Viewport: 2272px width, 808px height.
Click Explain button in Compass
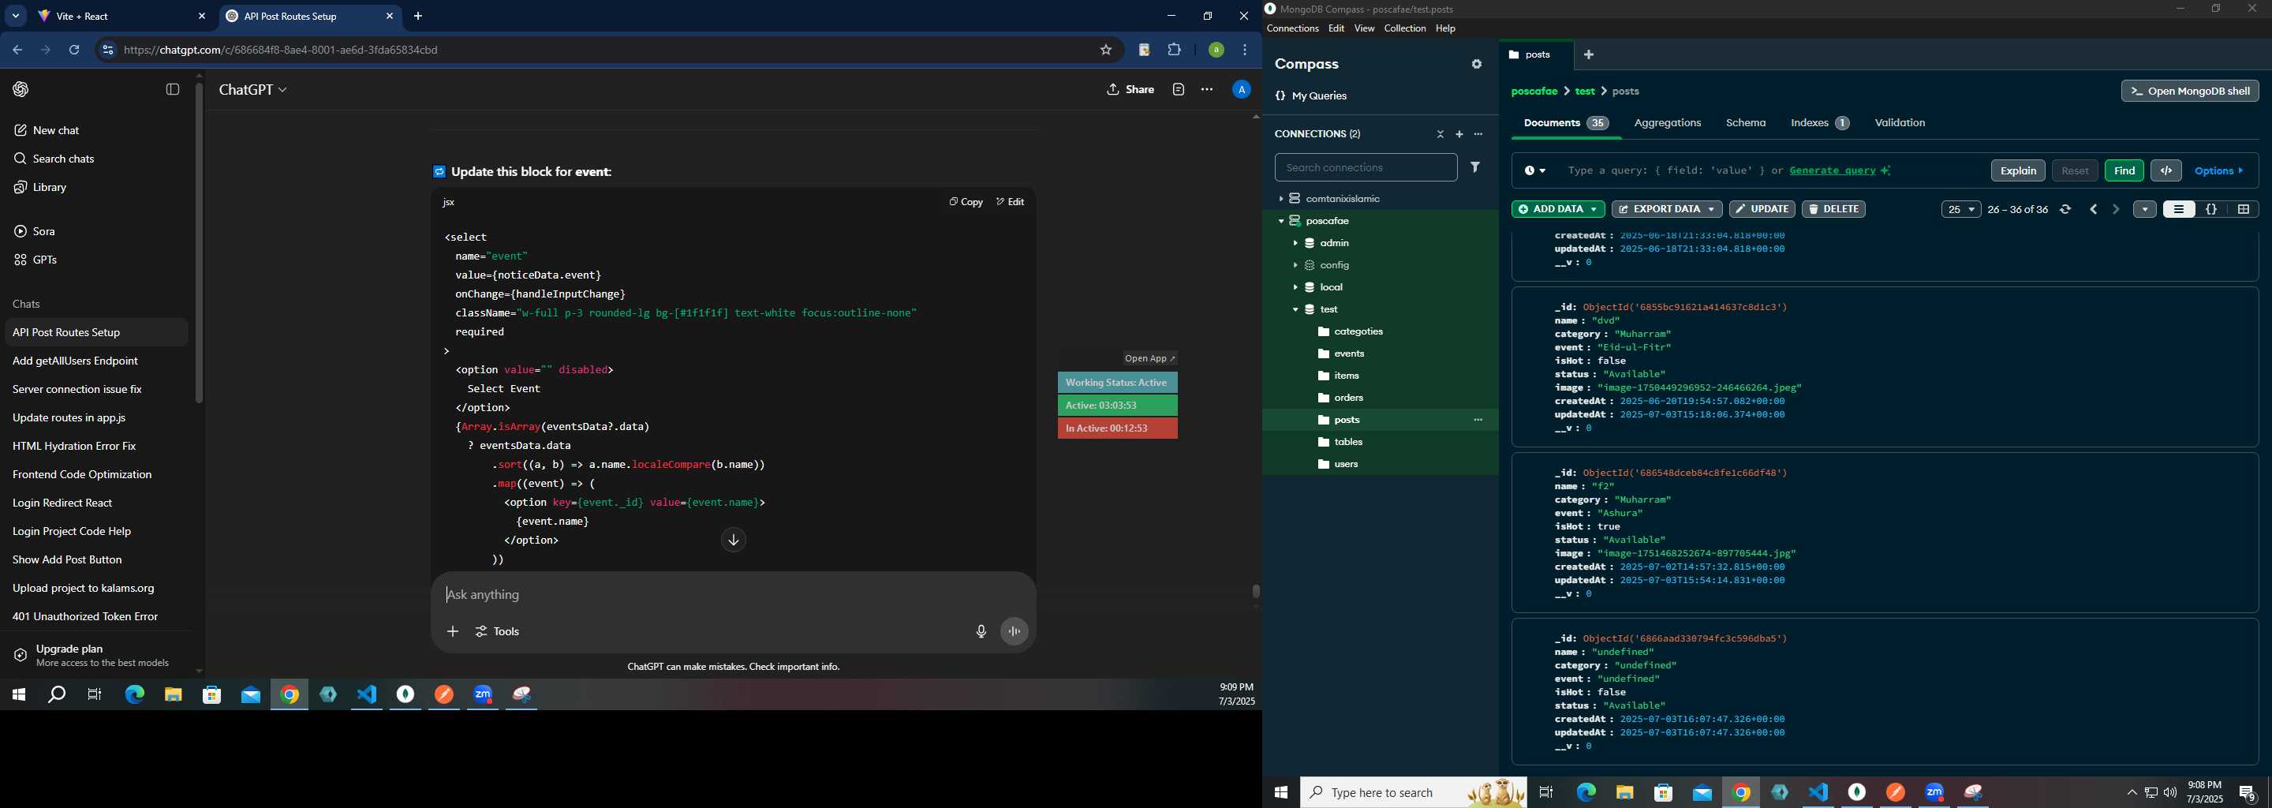[2017, 170]
